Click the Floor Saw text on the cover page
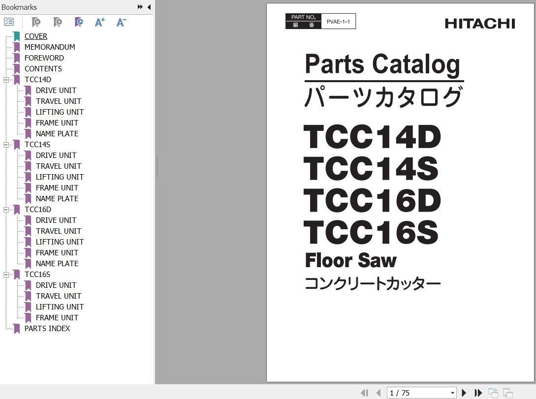This screenshot has height=399, width=536. (351, 261)
